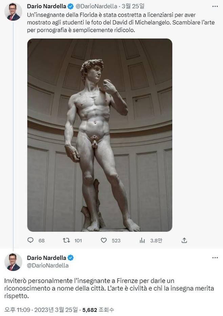Screen dimensions: 223x316
Task: Click the reply speech bubble icon
Action: pyautogui.click(x=31, y=240)
